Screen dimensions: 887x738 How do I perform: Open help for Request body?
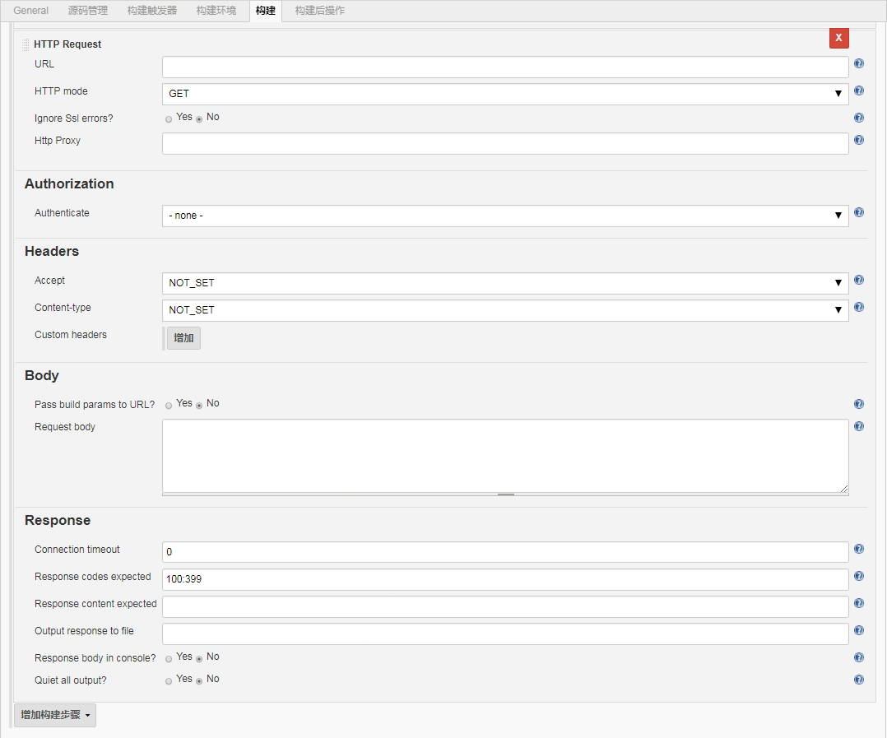pos(859,426)
